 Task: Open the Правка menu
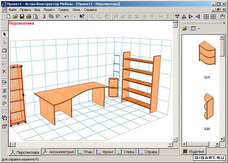[x=25, y=10]
